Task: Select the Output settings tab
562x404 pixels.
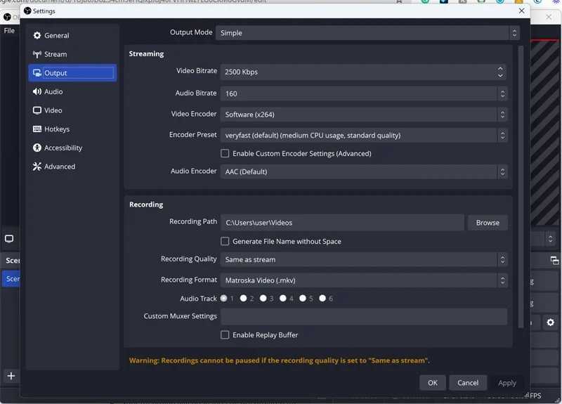Action: (72, 73)
